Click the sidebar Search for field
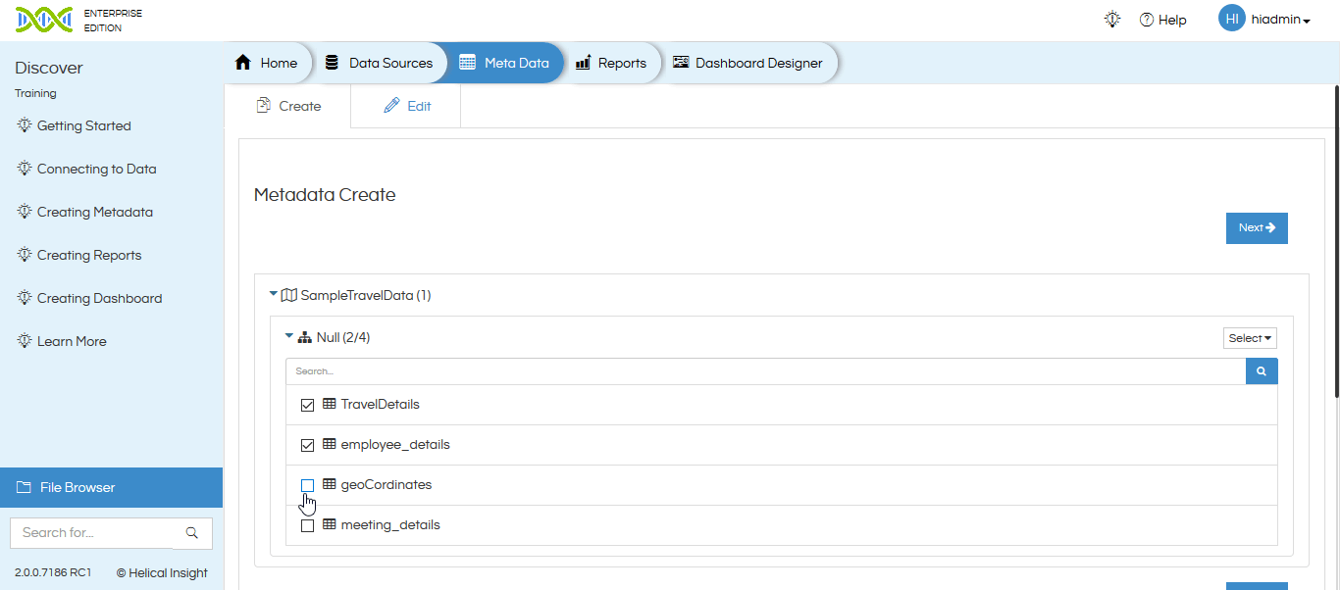The image size is (1340, 590). click(92, 533)
